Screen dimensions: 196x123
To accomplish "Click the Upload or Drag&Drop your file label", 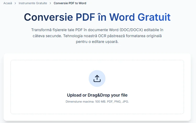I will (97, 95).
